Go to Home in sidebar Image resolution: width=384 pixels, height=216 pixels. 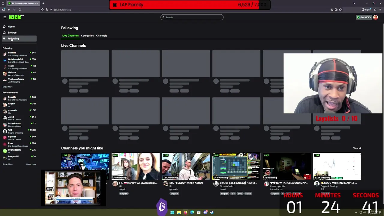tap(11, 27)
